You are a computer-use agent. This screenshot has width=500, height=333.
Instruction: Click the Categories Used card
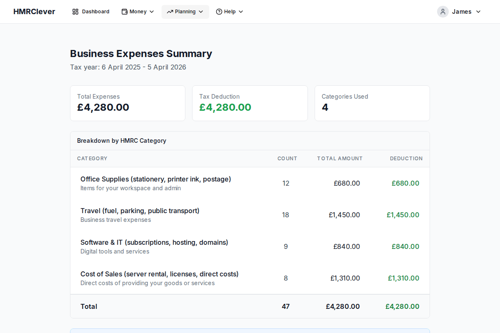(x=372, y=103)
